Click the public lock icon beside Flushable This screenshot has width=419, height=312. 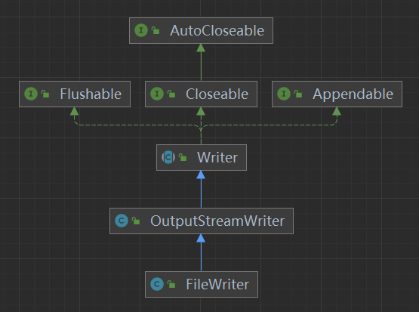45,94
